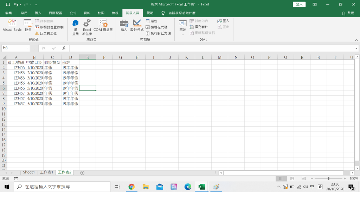Open Chrome from the taskbar
This screenshot has height=202, width=360.
(131, 187)
